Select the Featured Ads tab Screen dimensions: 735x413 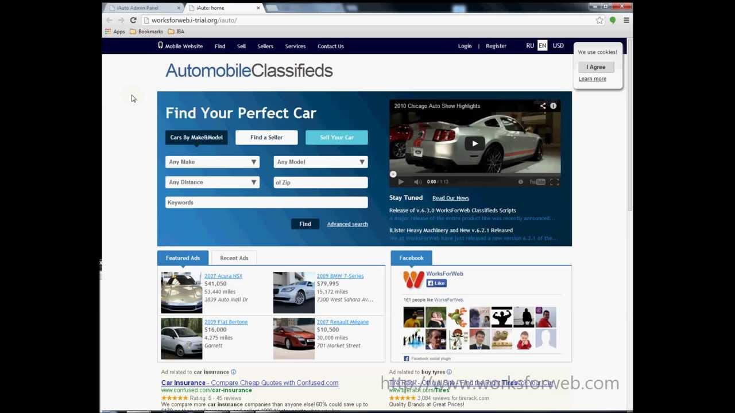(183, 258)
